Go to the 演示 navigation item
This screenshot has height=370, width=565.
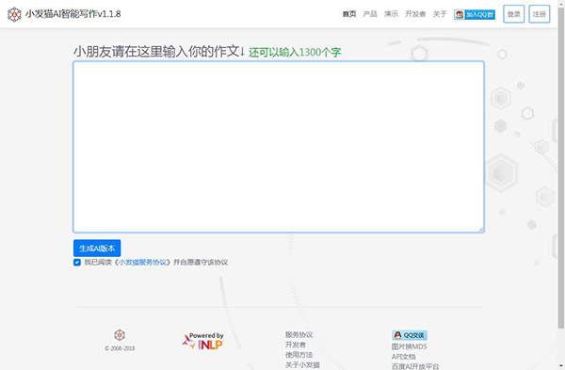pyautogui.click(x=391, y=14)
